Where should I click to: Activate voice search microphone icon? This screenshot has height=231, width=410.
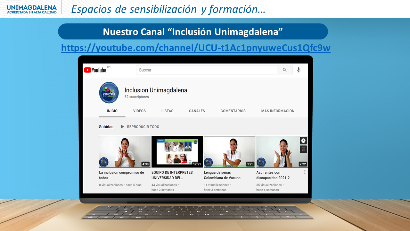pos(299,70)
